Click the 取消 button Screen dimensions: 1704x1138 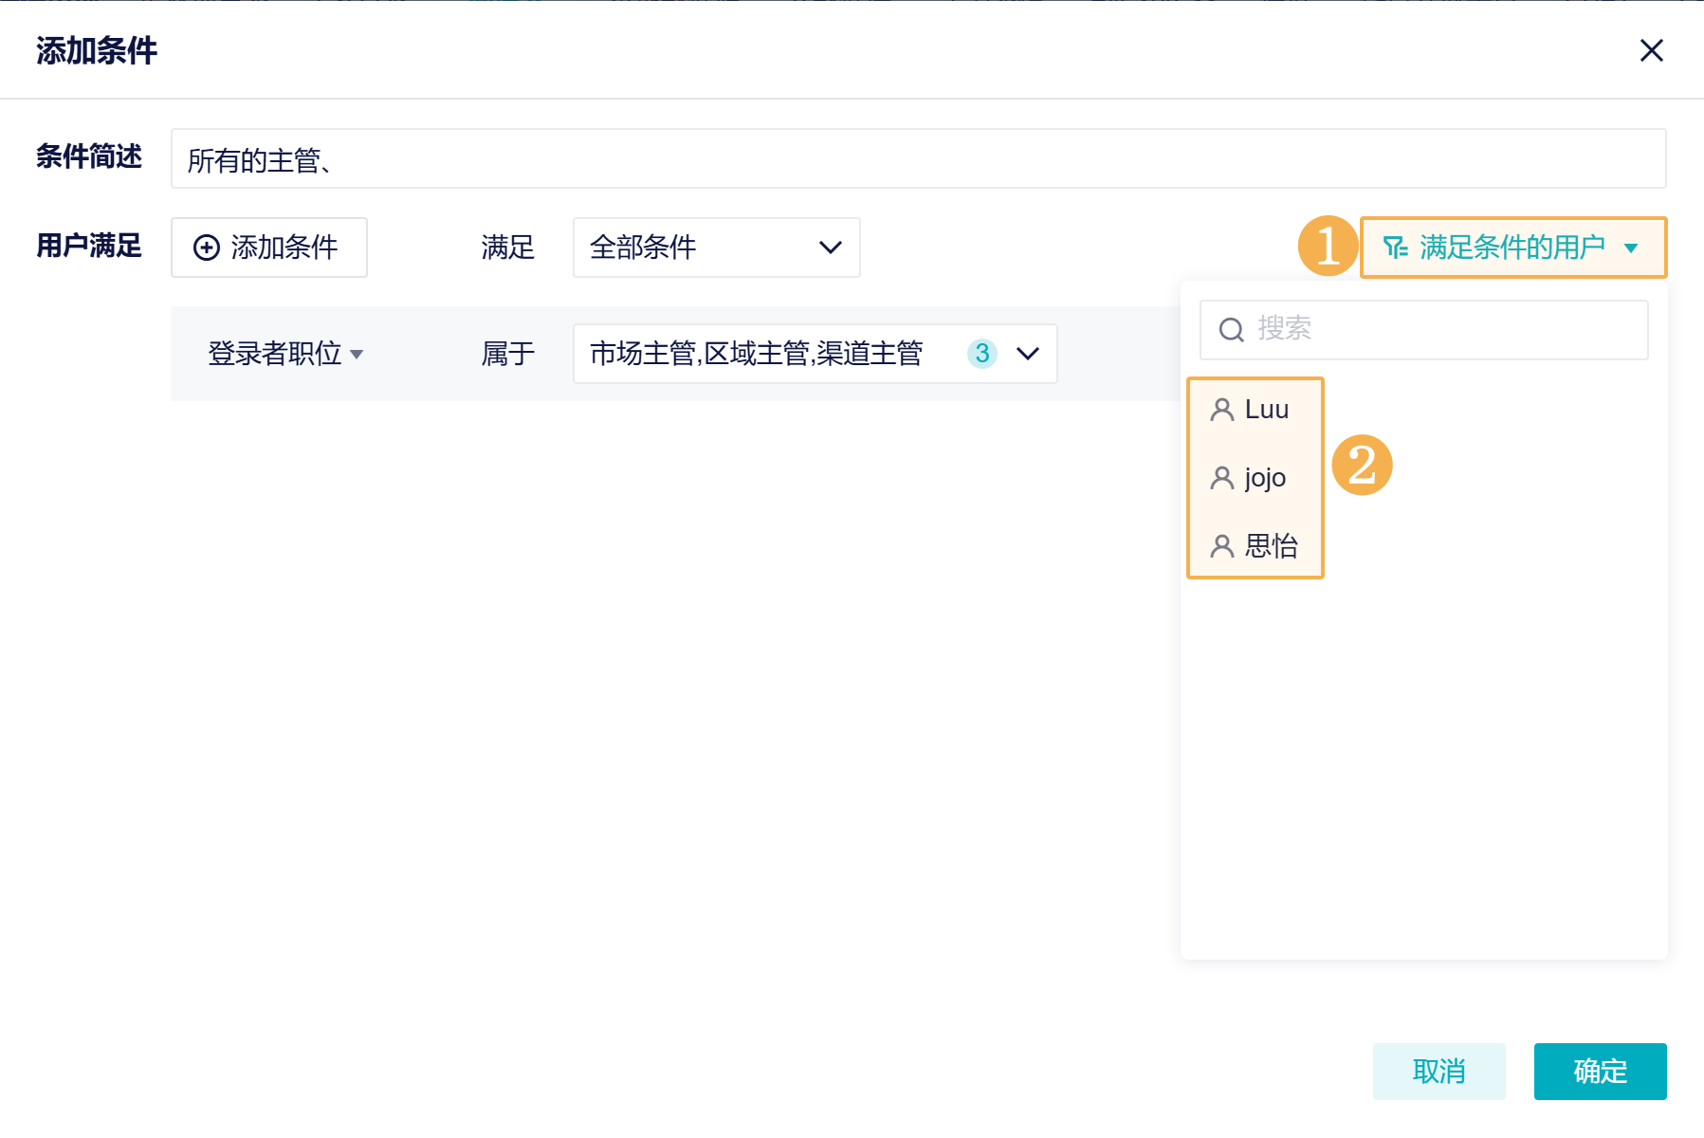pyautogui.click(x=1438, y=1072)
